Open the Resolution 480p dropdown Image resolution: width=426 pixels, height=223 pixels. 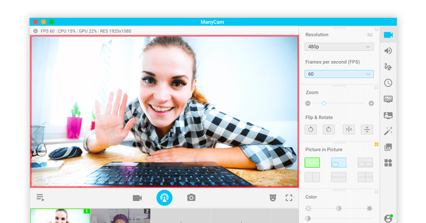tap(339, 47)
